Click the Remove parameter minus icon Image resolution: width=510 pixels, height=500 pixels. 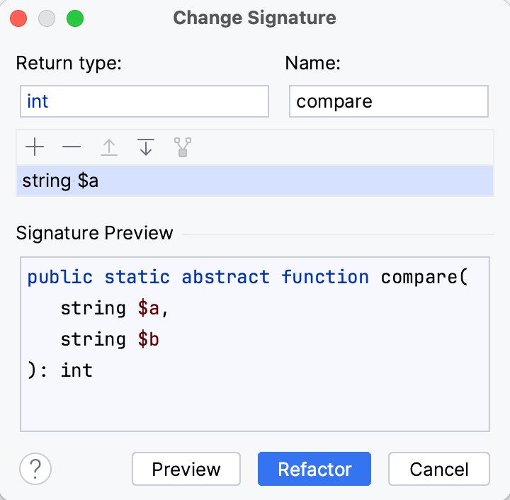click(72, 147)
